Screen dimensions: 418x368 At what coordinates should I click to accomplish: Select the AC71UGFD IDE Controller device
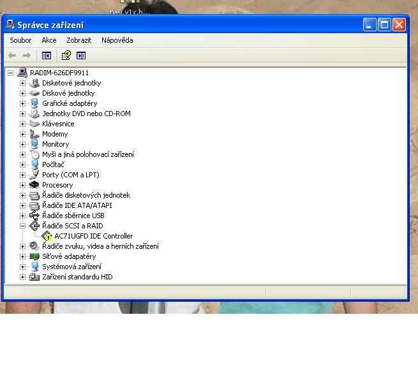(94, 236)
